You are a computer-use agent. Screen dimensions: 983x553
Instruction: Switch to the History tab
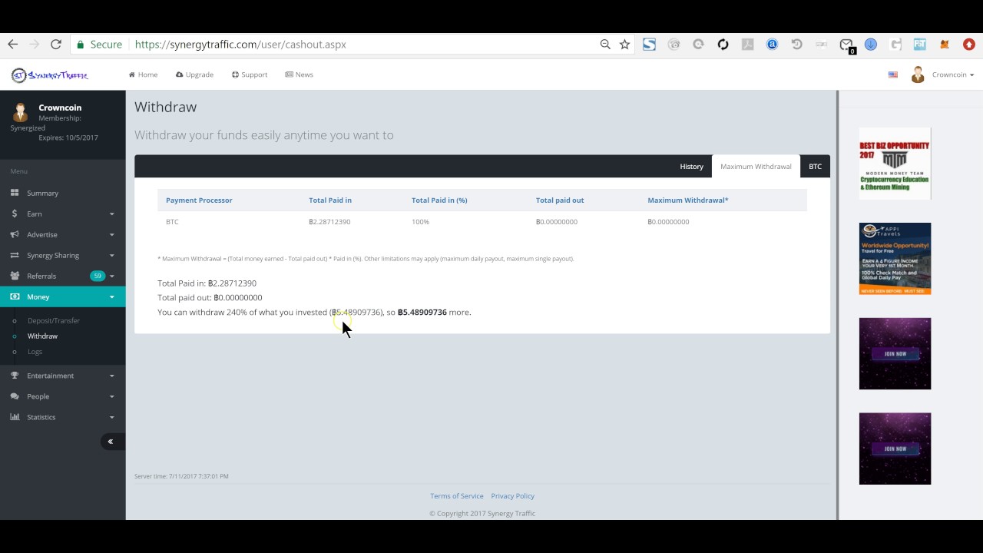tap(691, 167)
